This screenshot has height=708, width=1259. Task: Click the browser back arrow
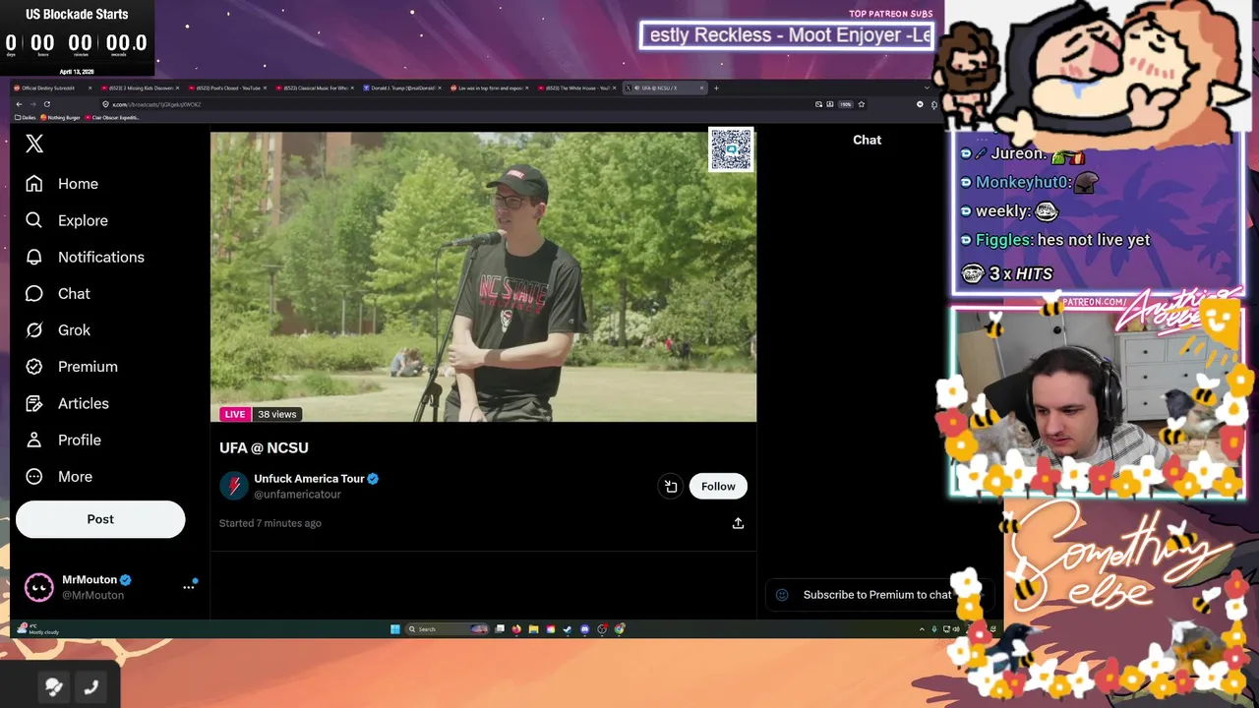[19, 104]
